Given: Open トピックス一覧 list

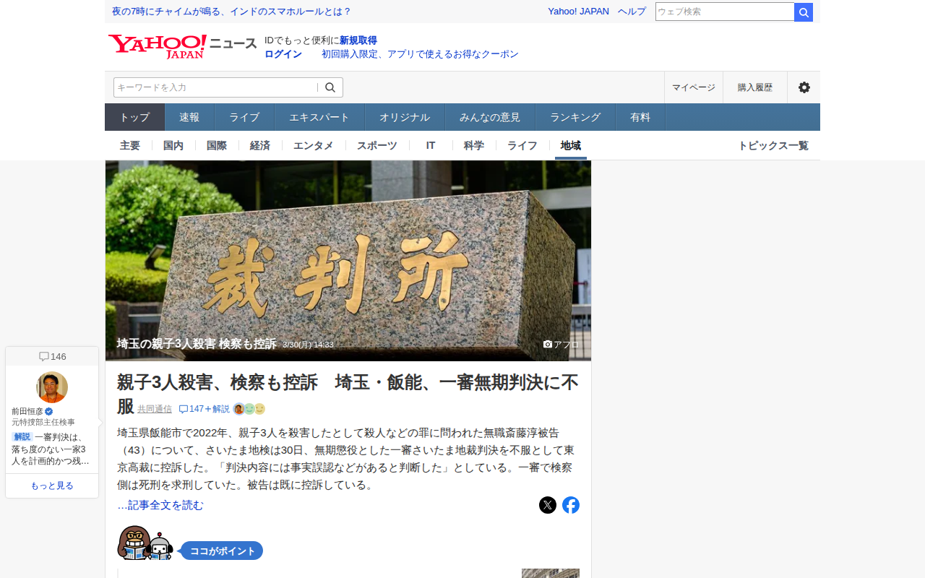Looking at the screenshot, I should pyautogui.click(x=773, y=145).
